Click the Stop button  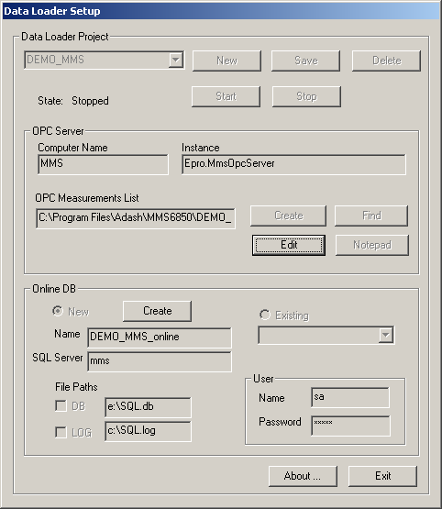pyautogui.click(x=306, y=96)
